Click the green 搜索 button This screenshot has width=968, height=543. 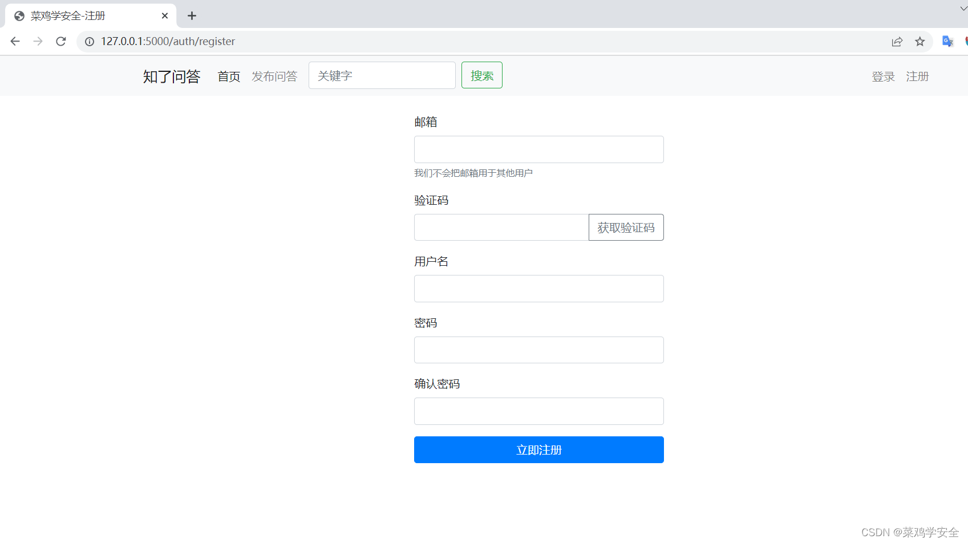482,75
